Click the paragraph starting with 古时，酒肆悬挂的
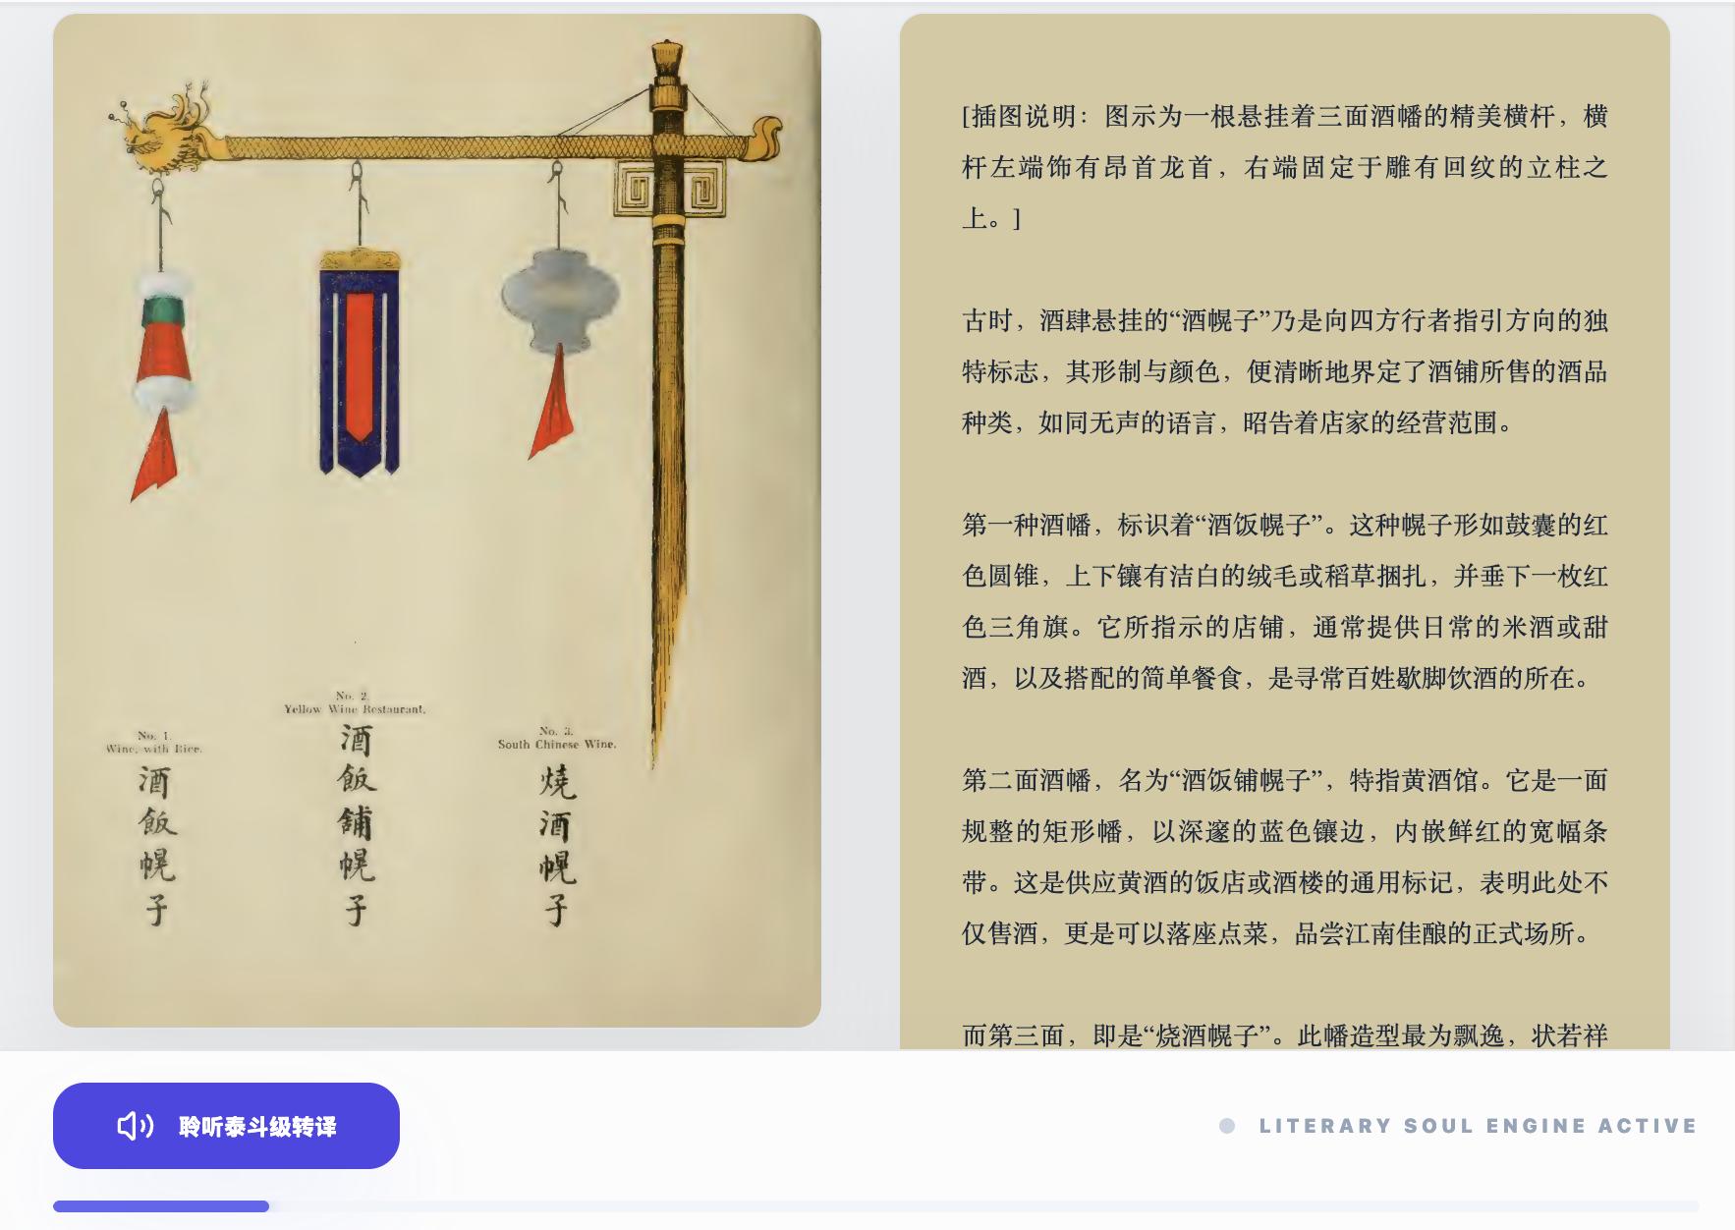This screenshot has width=1735, height=1230. (x=1284, y=371)
